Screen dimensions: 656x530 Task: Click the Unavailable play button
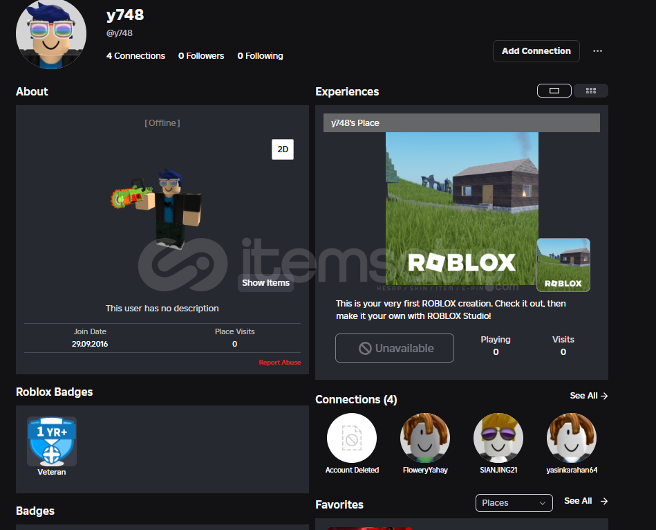[395, 348]
